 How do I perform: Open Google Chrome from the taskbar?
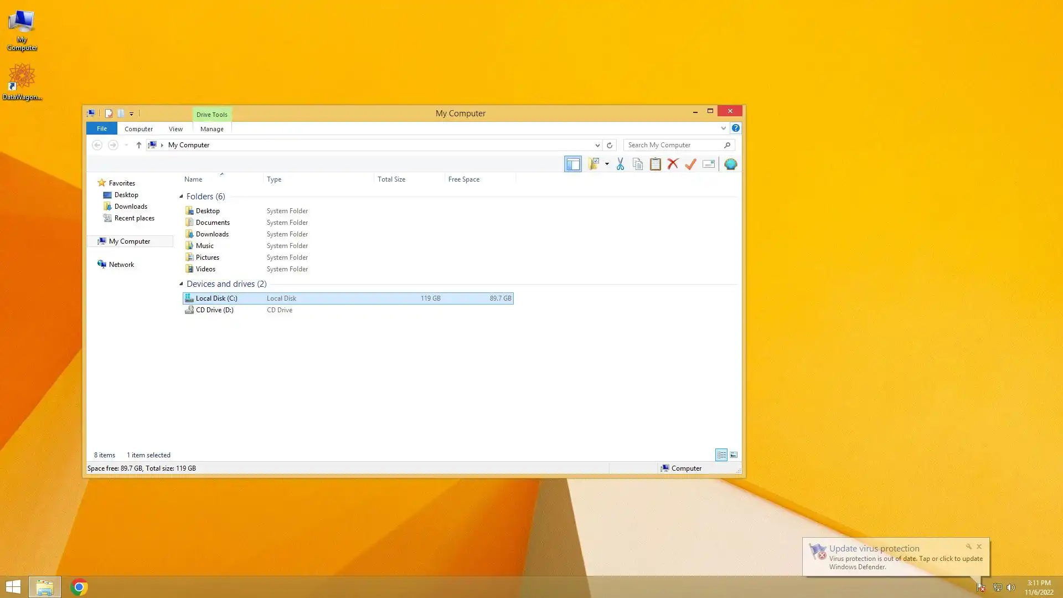click(79, 587)
